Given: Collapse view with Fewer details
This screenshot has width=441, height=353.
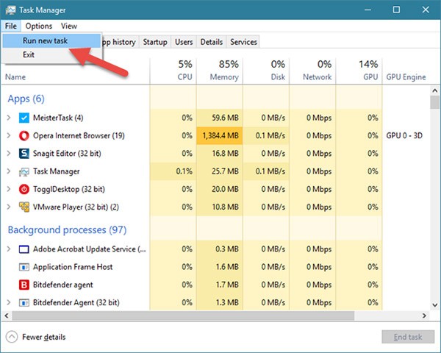Looking at the screenshot, I should click(x=36, y=337).
